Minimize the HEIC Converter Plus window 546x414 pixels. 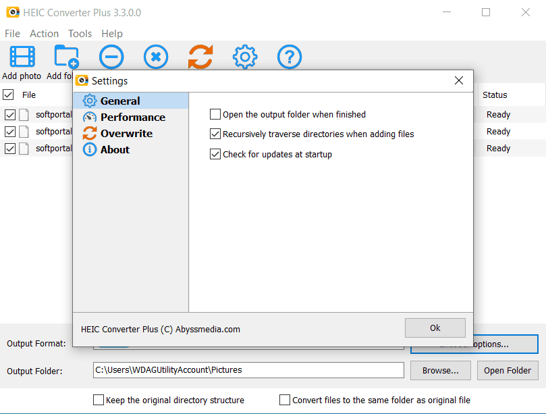coord(446,12)
